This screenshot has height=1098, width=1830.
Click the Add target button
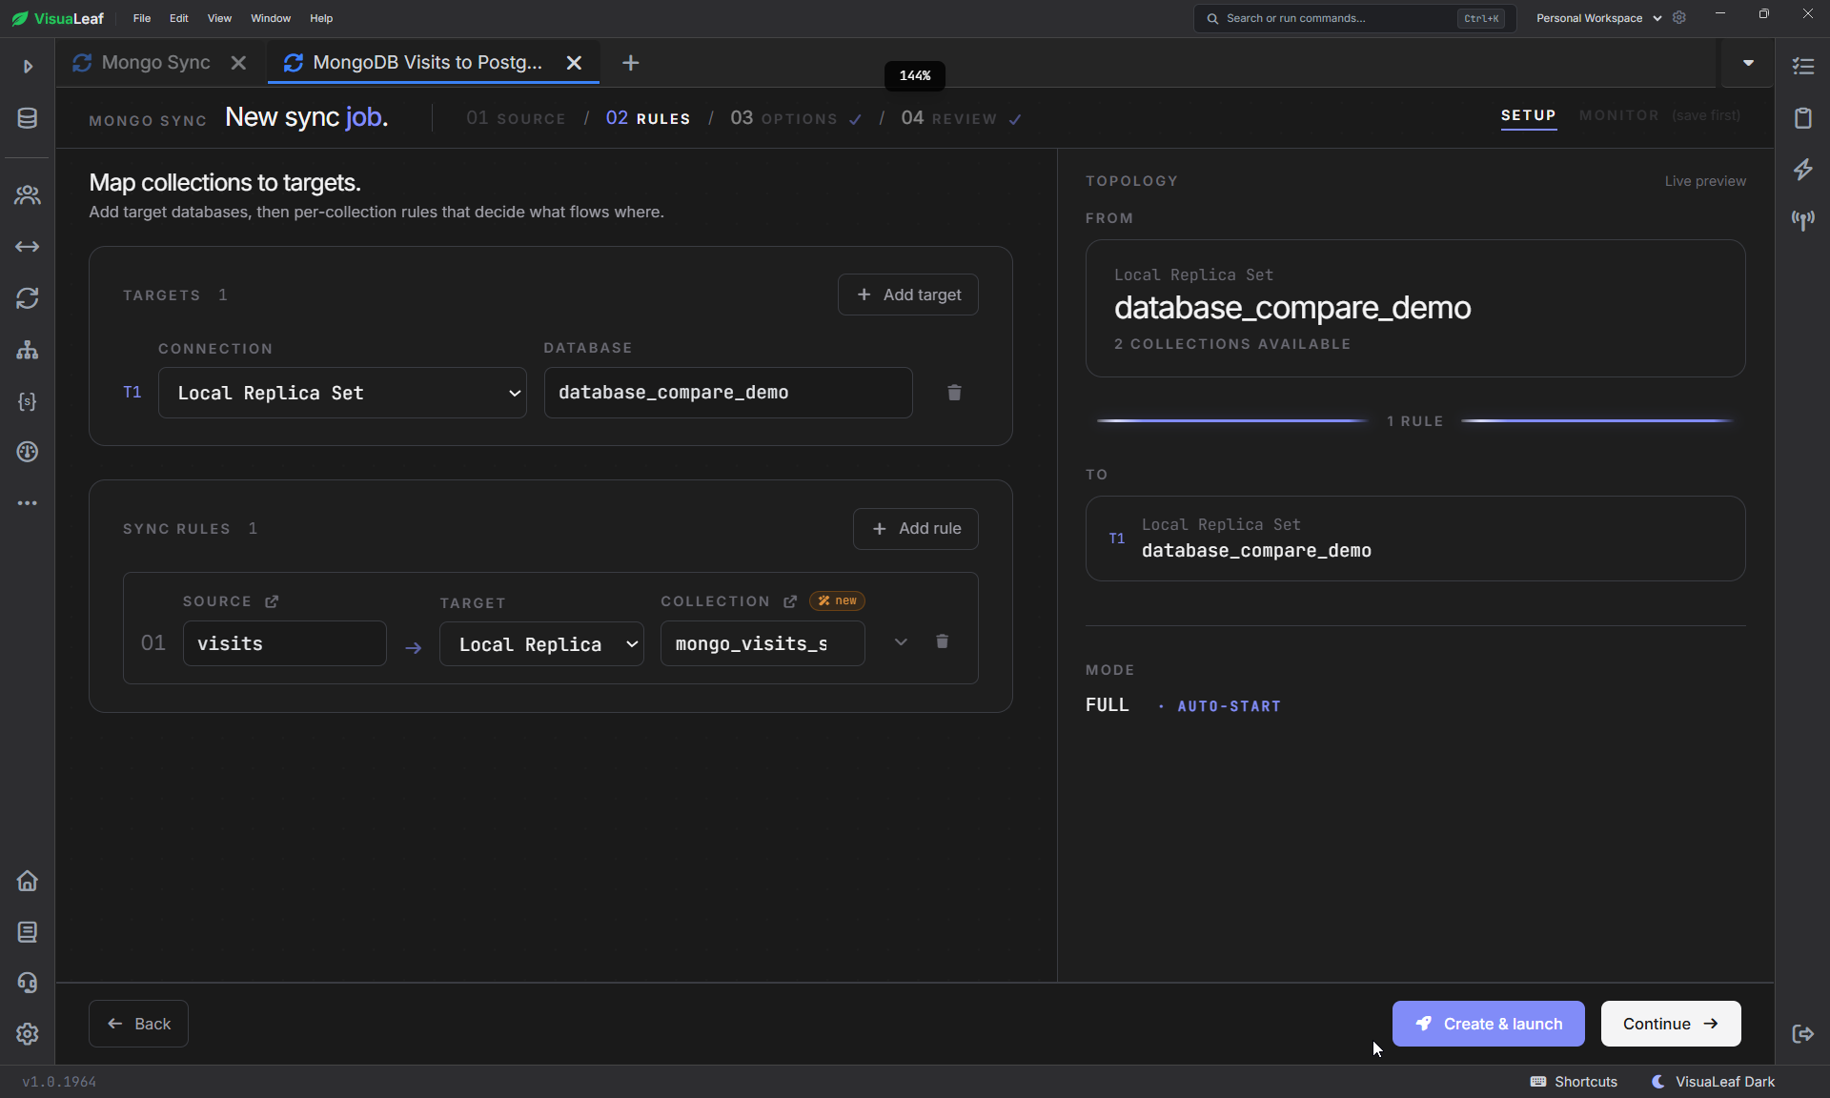[908, 295]
